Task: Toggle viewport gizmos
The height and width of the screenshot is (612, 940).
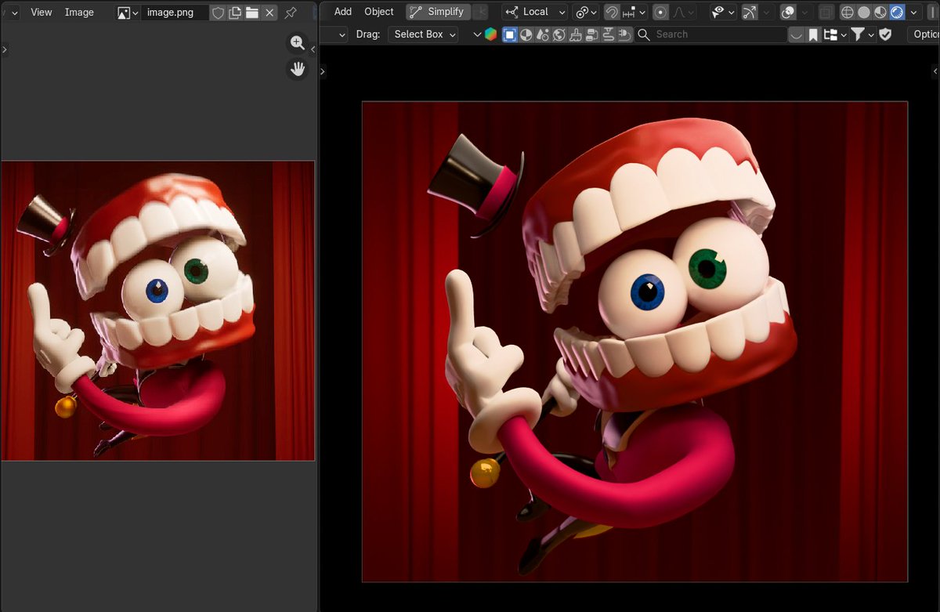Action: [x=750, y=12]
